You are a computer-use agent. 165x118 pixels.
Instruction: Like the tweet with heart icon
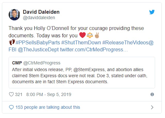pyautogui.click(x=11, y=95)
